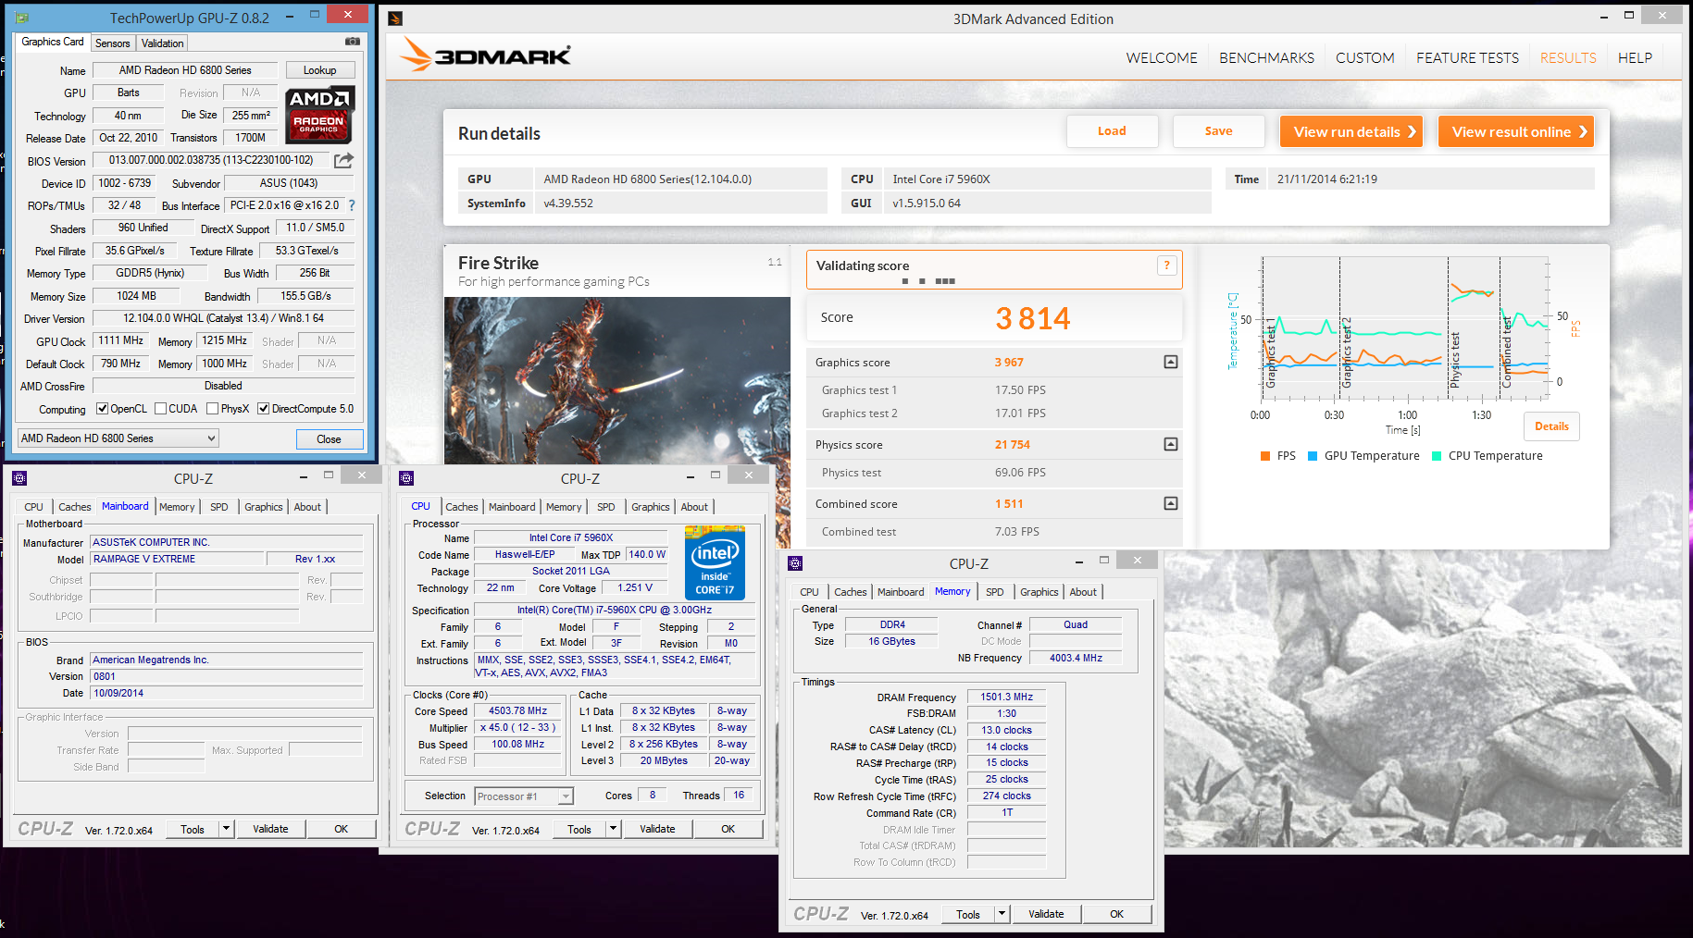Click the Tools button in CPU tab window
The height and width of the screenshot is (938, 1693).
click(x=579, y=829)
